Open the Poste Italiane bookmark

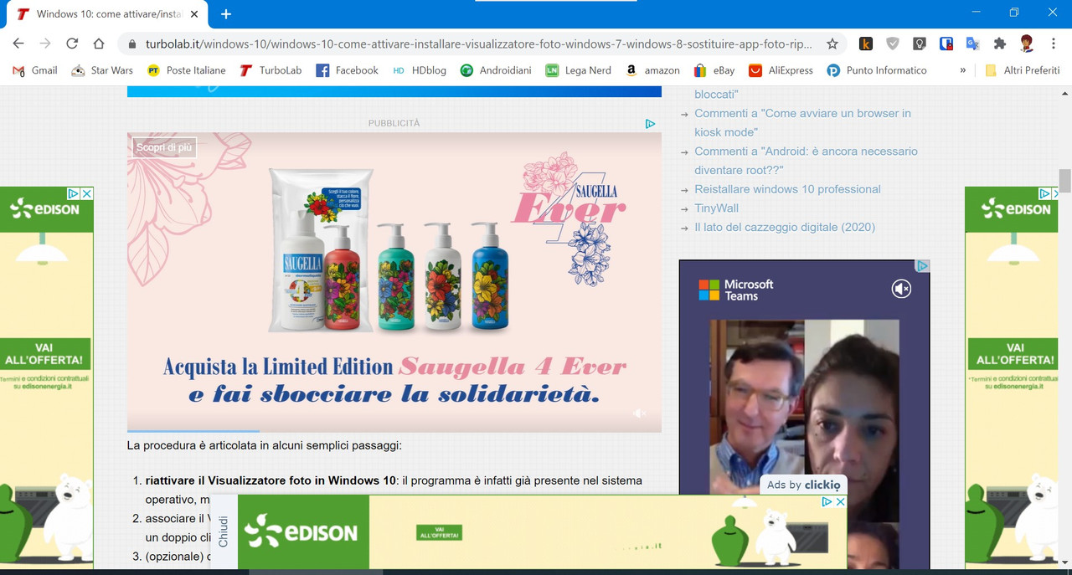tap(186, 70)
